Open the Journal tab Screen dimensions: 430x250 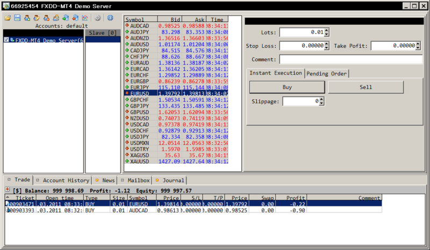tap(170, 180)
